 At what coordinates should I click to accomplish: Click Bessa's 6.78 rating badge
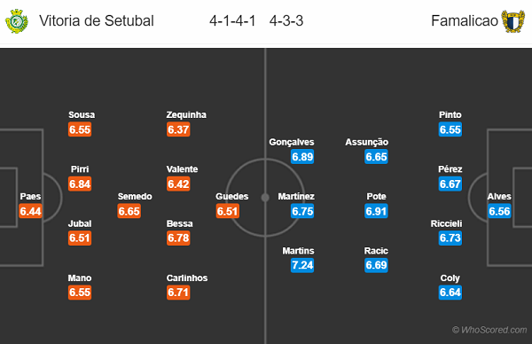click(x=178, y=238)
